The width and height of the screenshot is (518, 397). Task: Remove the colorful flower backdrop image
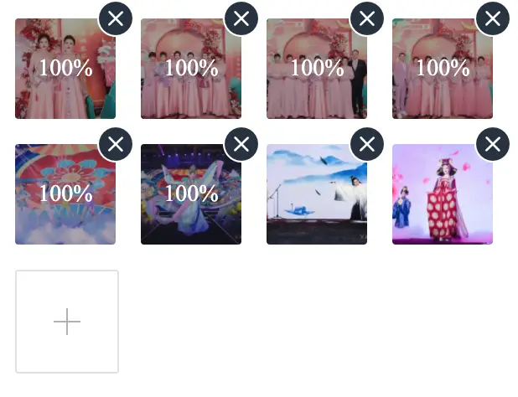[x=116, y=144]
